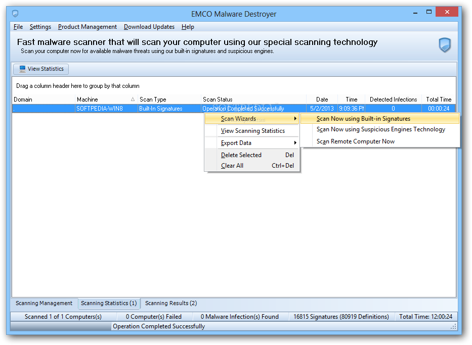The width and height of the screenshot is (472, 345).
Task: Click the app shield icon in title bar
Action: point(15,14)
